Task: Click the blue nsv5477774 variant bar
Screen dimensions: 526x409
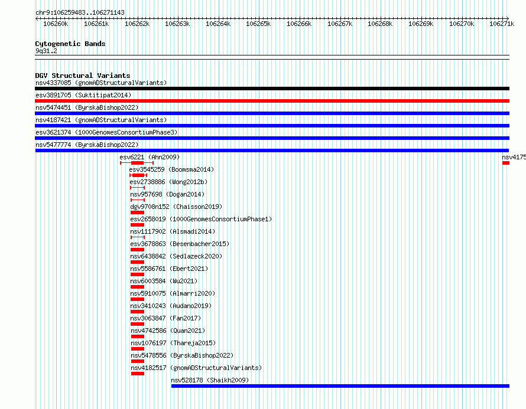Action: (272, 150)
